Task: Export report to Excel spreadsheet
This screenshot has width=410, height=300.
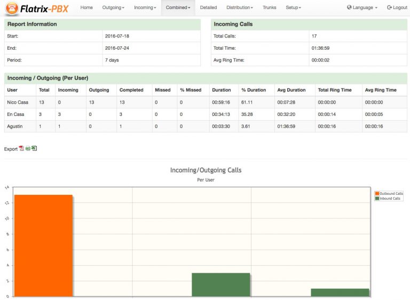Action: tap(34, 148)
